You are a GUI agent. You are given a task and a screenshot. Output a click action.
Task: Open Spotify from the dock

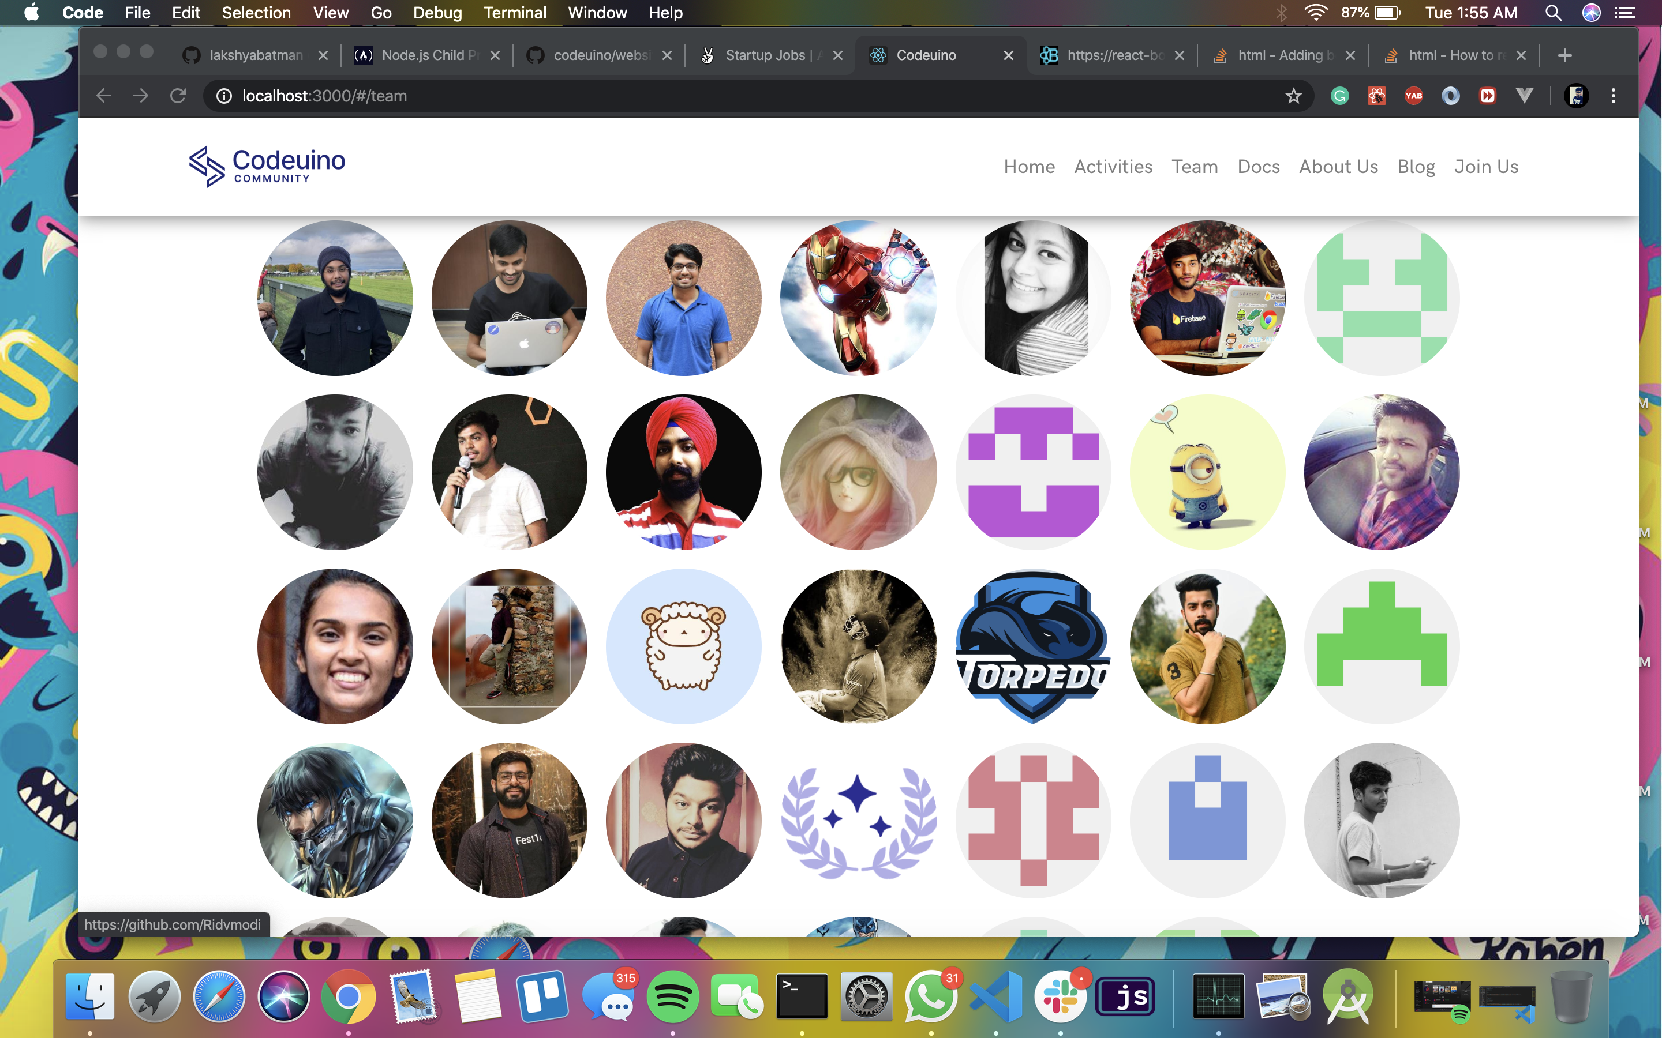[672, 996]
